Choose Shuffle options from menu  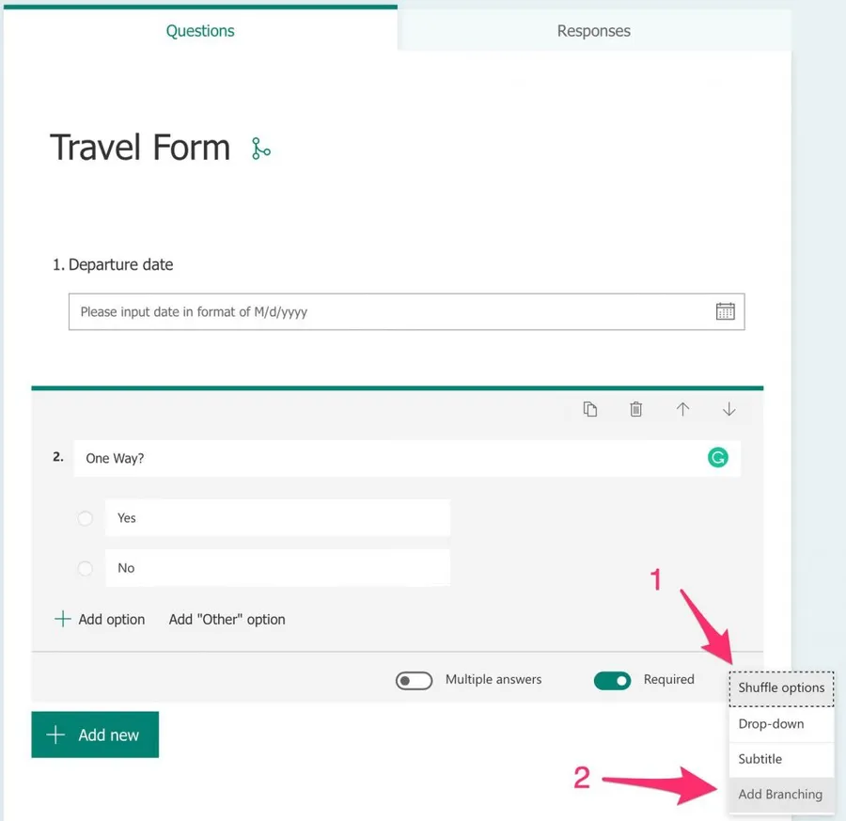[781, 687]
